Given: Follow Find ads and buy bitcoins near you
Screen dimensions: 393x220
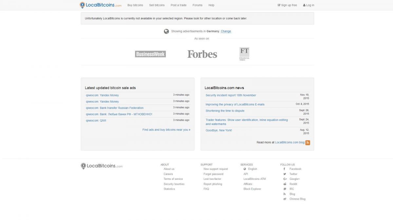Looking at the screenshot, I should 166,130.
